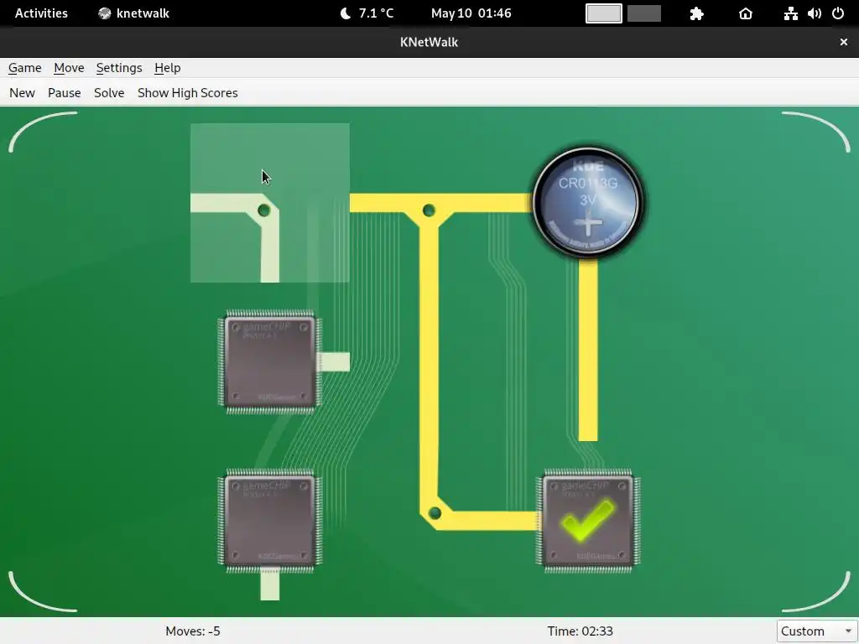Viewport: 859px width, 644px height.
Task: Expand the Custom difficulty dropdown
Action: 817,631
